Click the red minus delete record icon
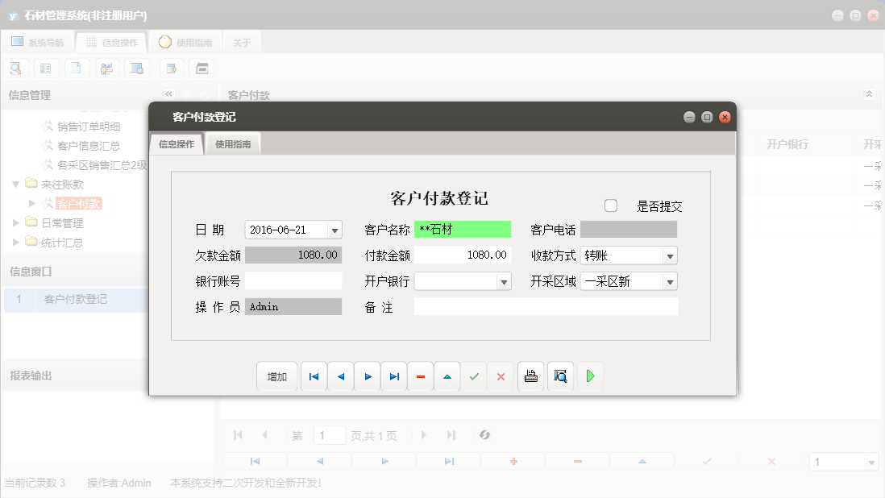The height and width of the screenshot is (498, 885). pos(420,376)
